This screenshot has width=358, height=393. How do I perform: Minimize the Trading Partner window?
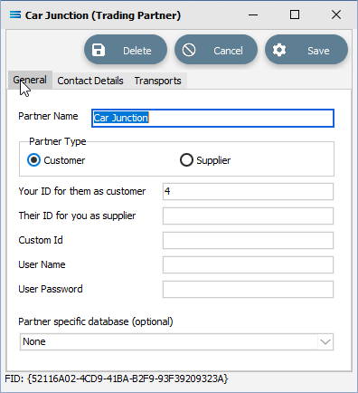253,14
